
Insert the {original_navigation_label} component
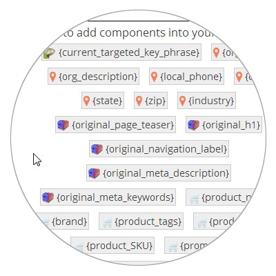tap(159, 149)
